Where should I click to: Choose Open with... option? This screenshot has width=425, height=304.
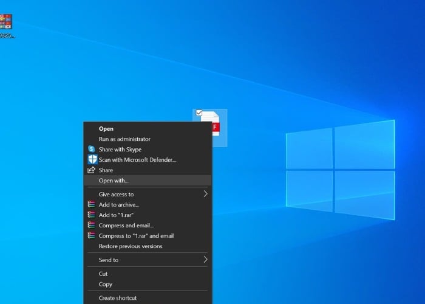tap(148, 181)
